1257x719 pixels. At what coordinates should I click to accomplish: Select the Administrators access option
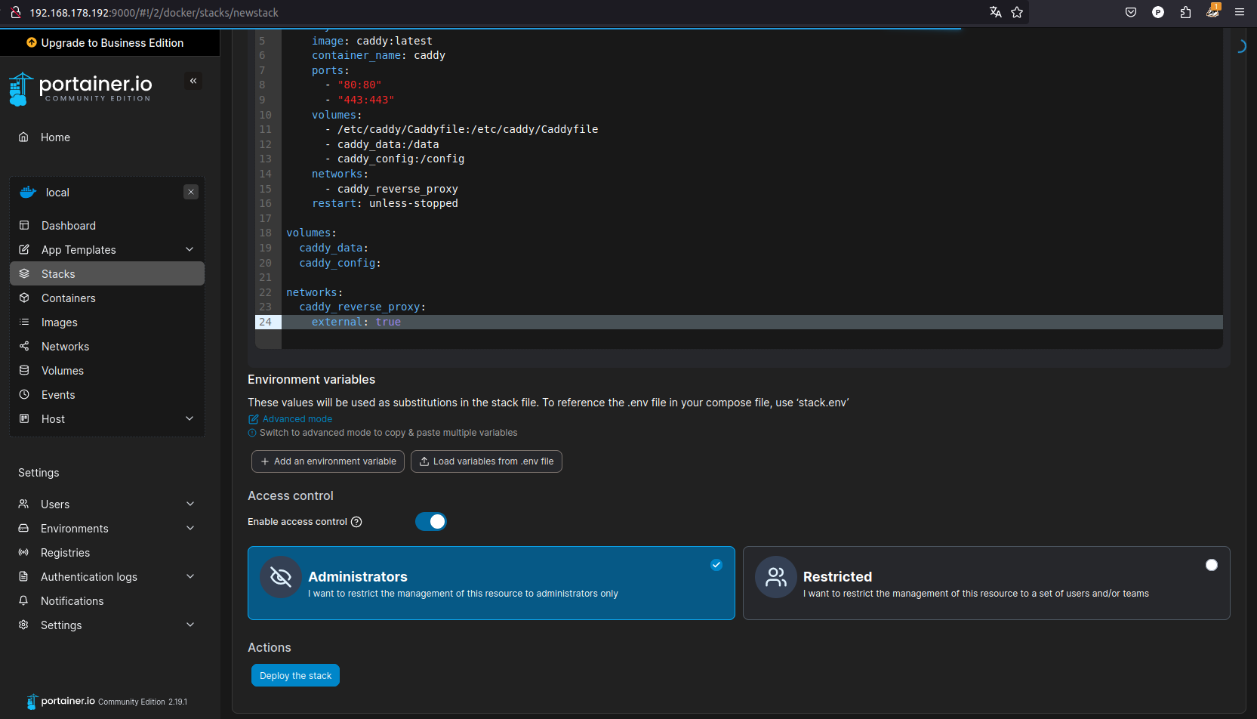coord(491,583)
